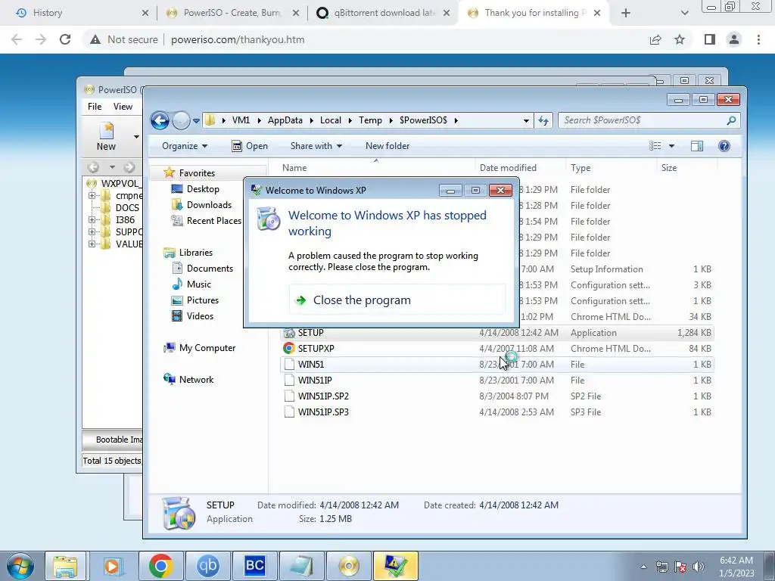Open the view options dropdown arrow
The width and height of the screenshot is (775, 581).
[x=671, y=146]
